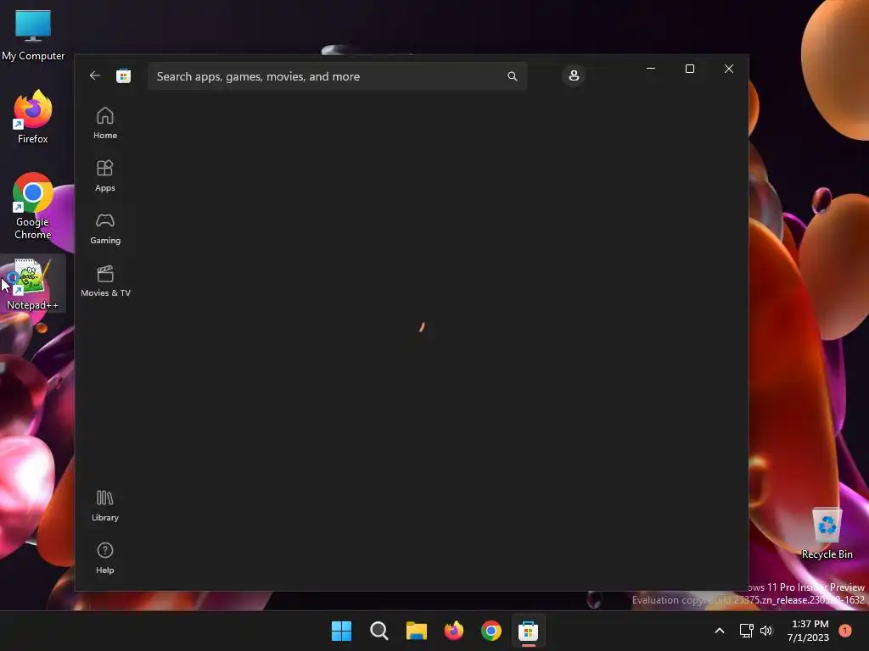Click the search magnifier icon in Store

click(x=512, y=76)
